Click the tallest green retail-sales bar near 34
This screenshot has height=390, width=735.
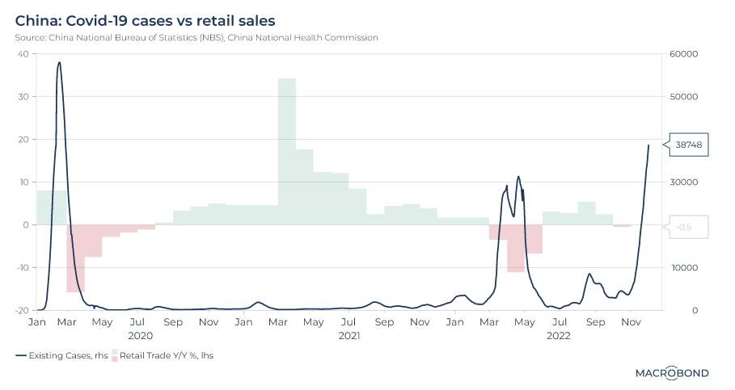287,152
